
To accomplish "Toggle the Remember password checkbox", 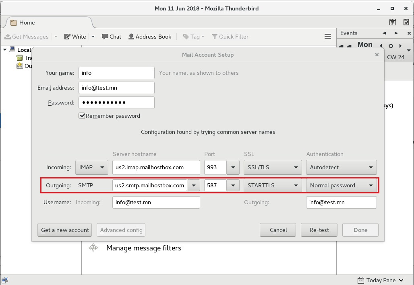I will click(x=82, y=116).
